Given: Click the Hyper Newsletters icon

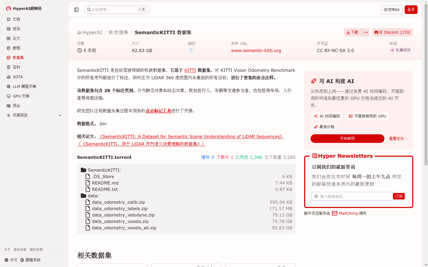Looking at the screenshot, I should 315,156.
